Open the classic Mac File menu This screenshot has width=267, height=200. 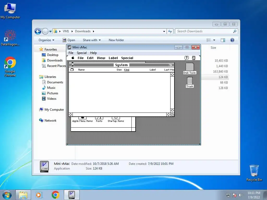pyautogui.click(x=81, y=58)
